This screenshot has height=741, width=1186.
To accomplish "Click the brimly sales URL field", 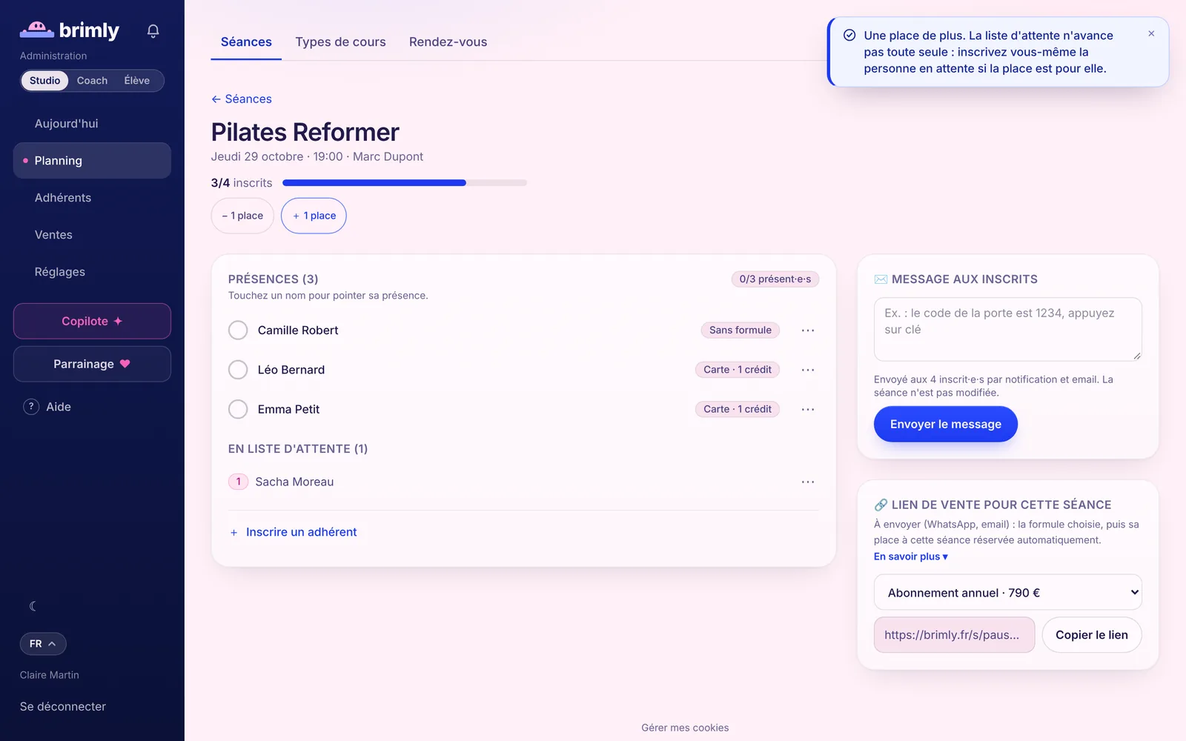I will (x=954, y=635).
